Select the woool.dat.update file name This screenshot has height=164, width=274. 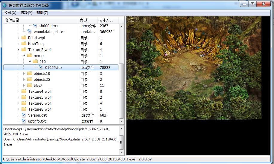(48, 32)
